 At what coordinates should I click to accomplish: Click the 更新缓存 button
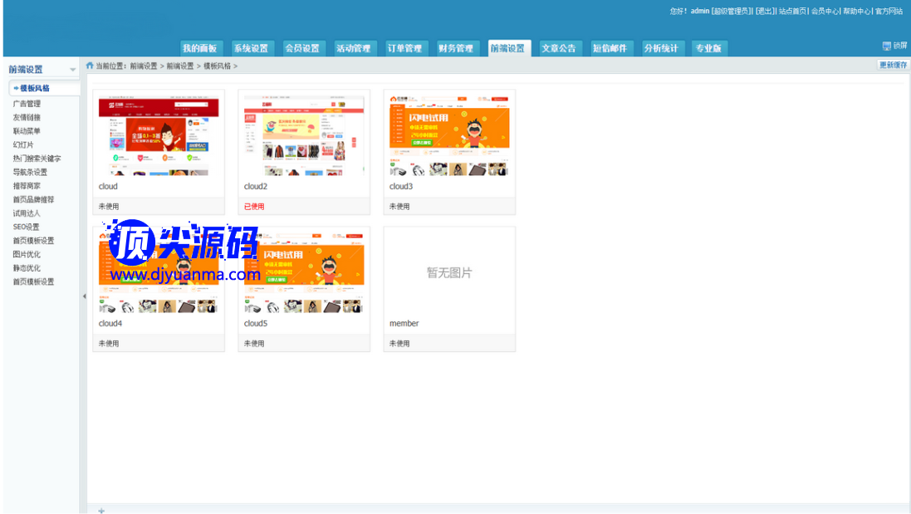pyautogui.click(x=893, y=65)
